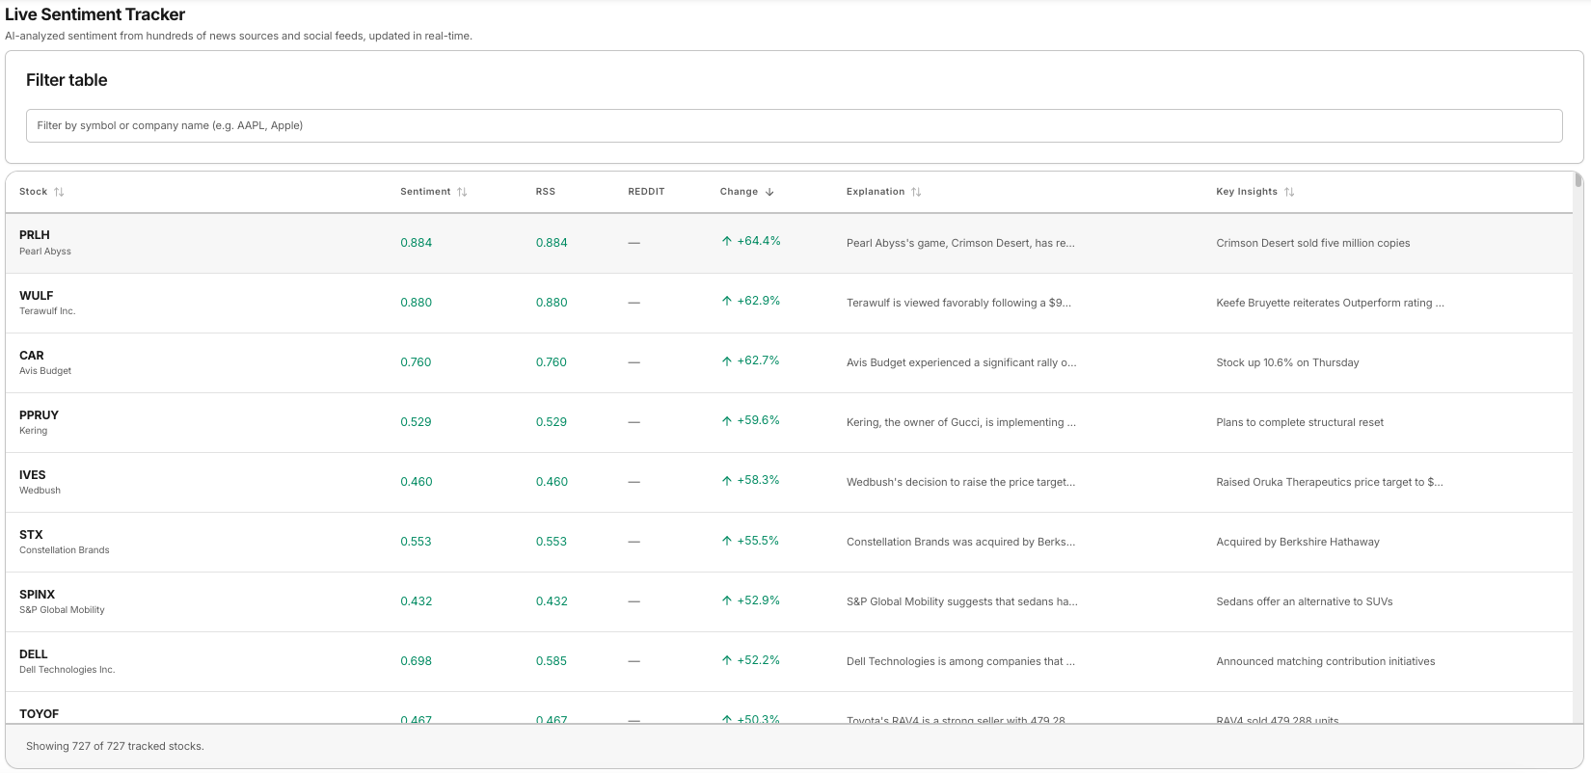Select the IVES ticker symbol
This screenshot has width=1591, height=773.
pyautogui.click(x=33, y=475)
